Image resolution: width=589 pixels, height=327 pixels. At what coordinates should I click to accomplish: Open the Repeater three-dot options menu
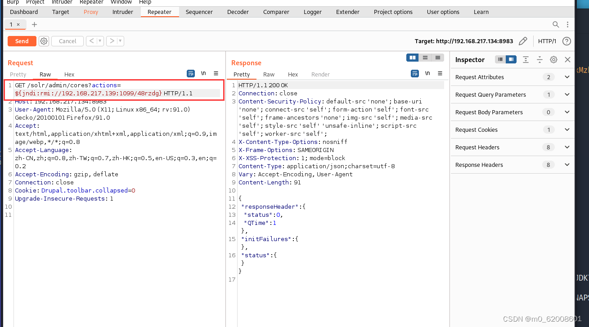coord(568,24)
